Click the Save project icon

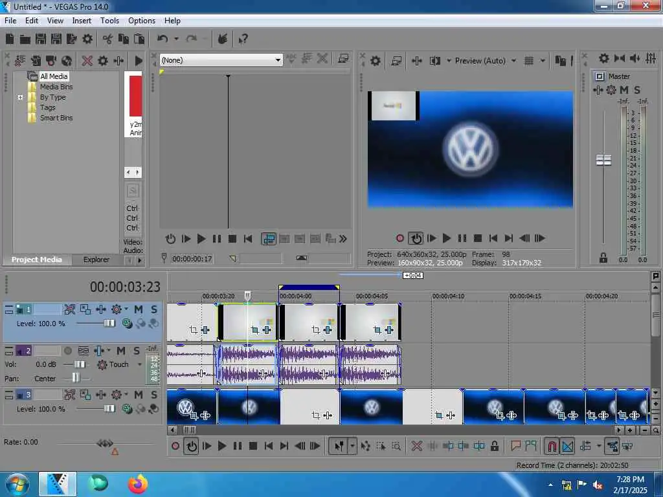click(x=41, y=39)
